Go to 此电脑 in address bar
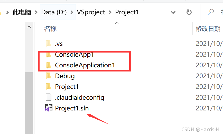Viewport: 223px width, 134px height. pyautogui.click(x=22, y=12)
